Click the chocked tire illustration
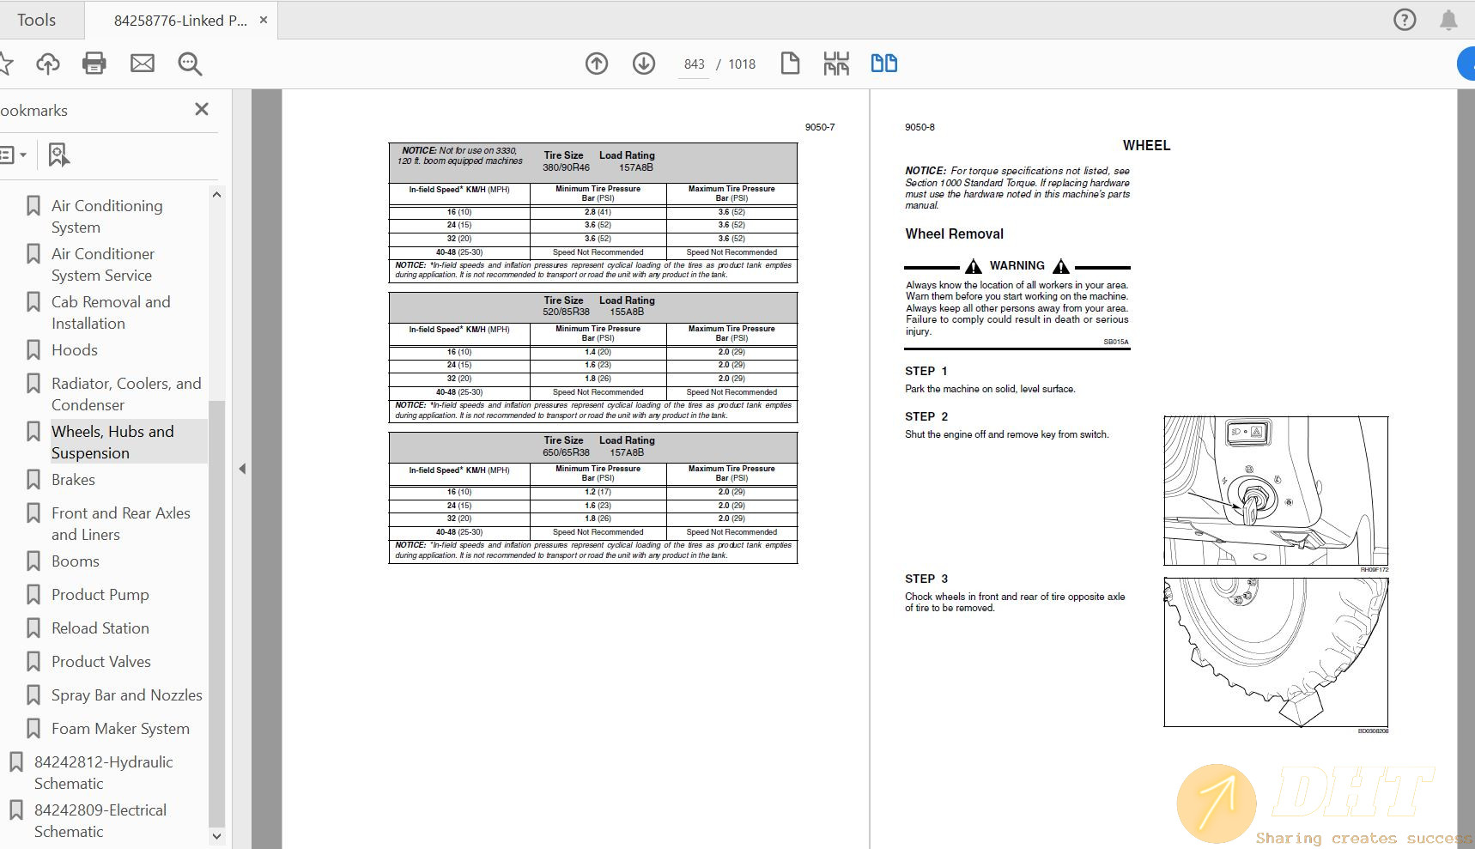The width and height of the screenshot is (1475, 849). click(x=1276, y=652)
